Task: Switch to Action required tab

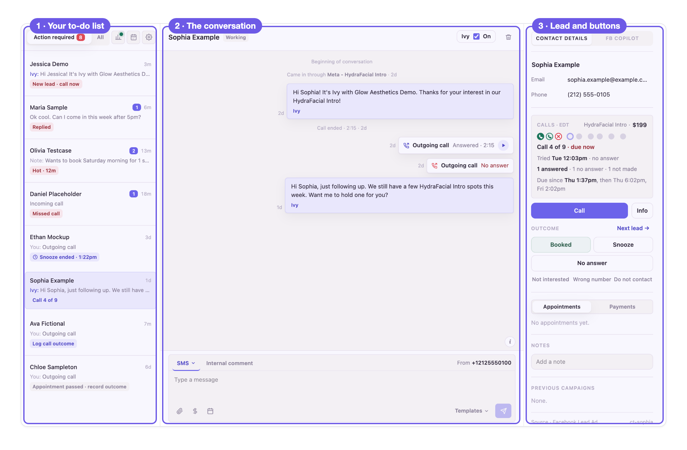Action: click(59, 37)
